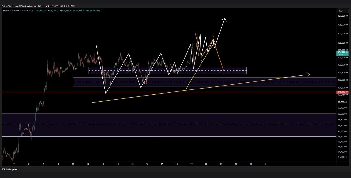Click the 97,300.00 price scale label
Screen dimensions: 351x178
342,126
